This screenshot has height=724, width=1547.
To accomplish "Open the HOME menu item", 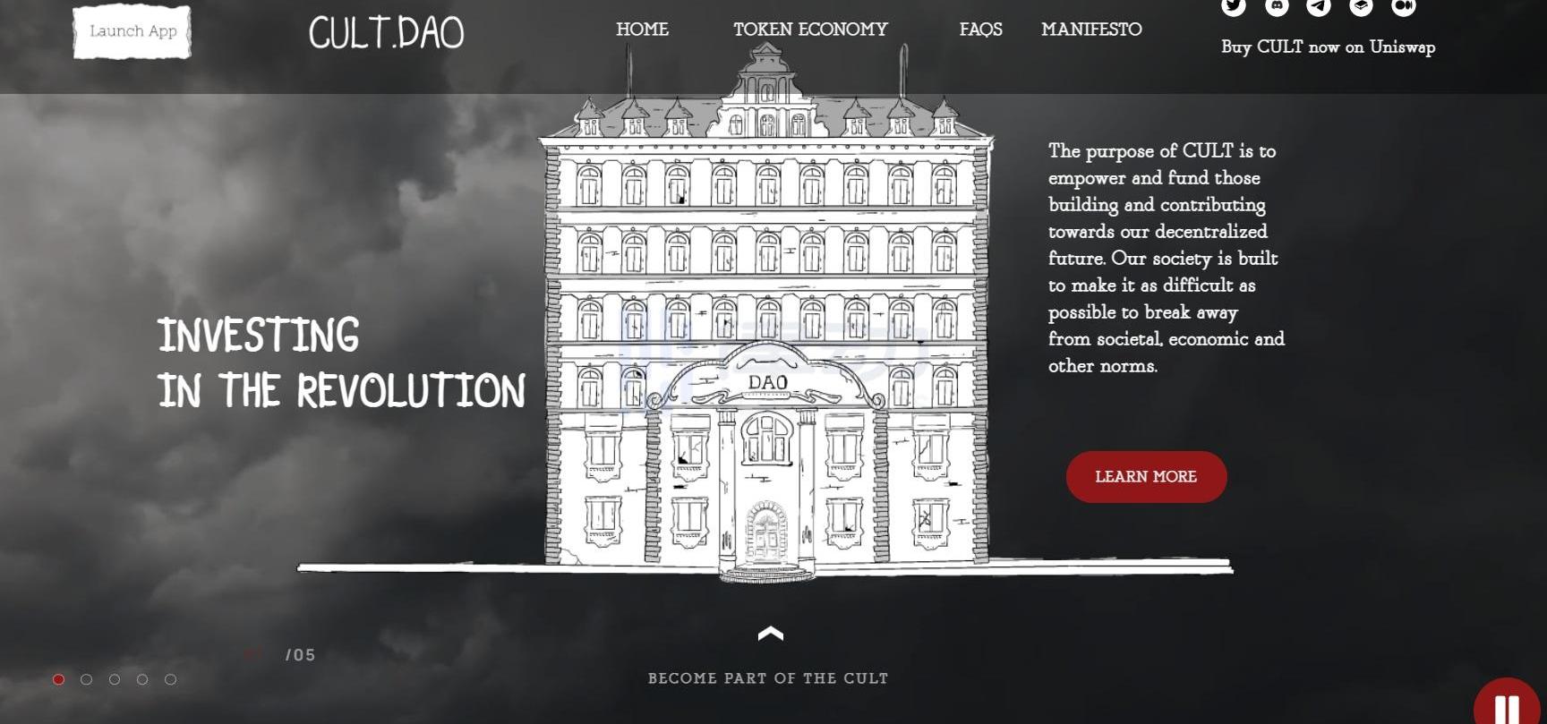I will (642, 30).
